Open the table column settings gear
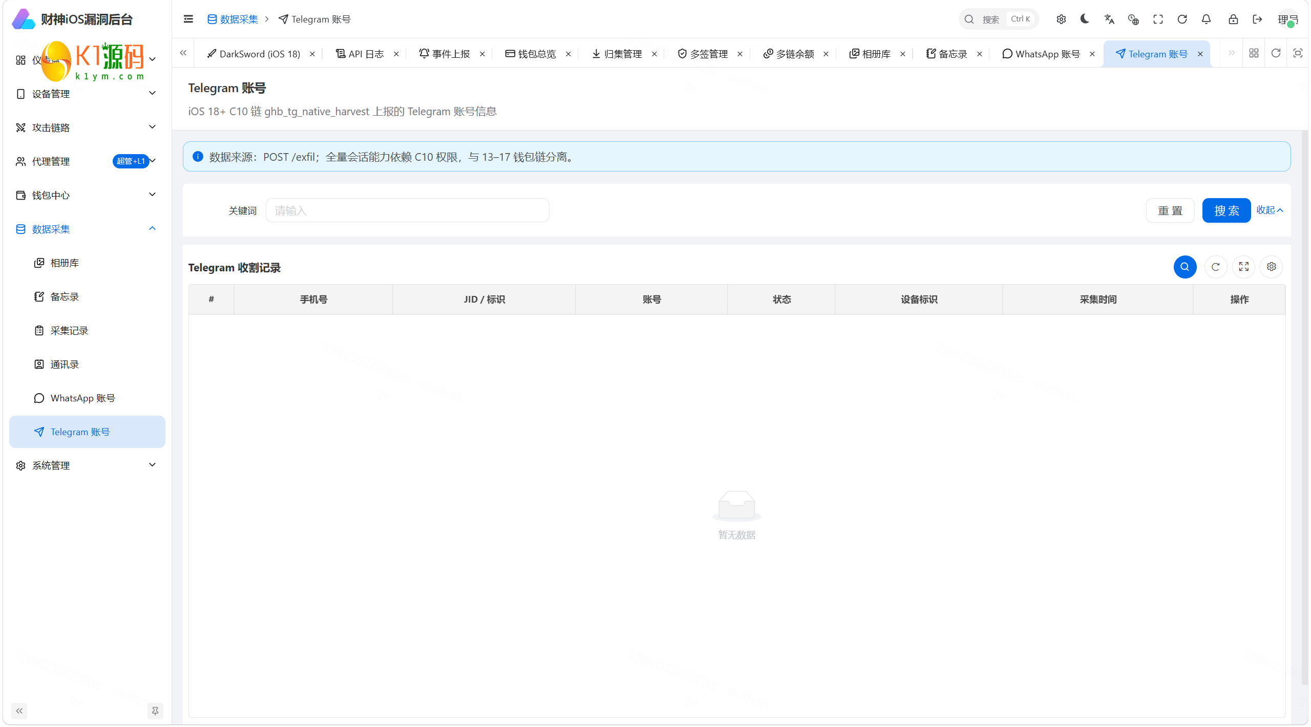Screen dimensions: 1311x727 pyautogui.click(x=1271, y=267)
